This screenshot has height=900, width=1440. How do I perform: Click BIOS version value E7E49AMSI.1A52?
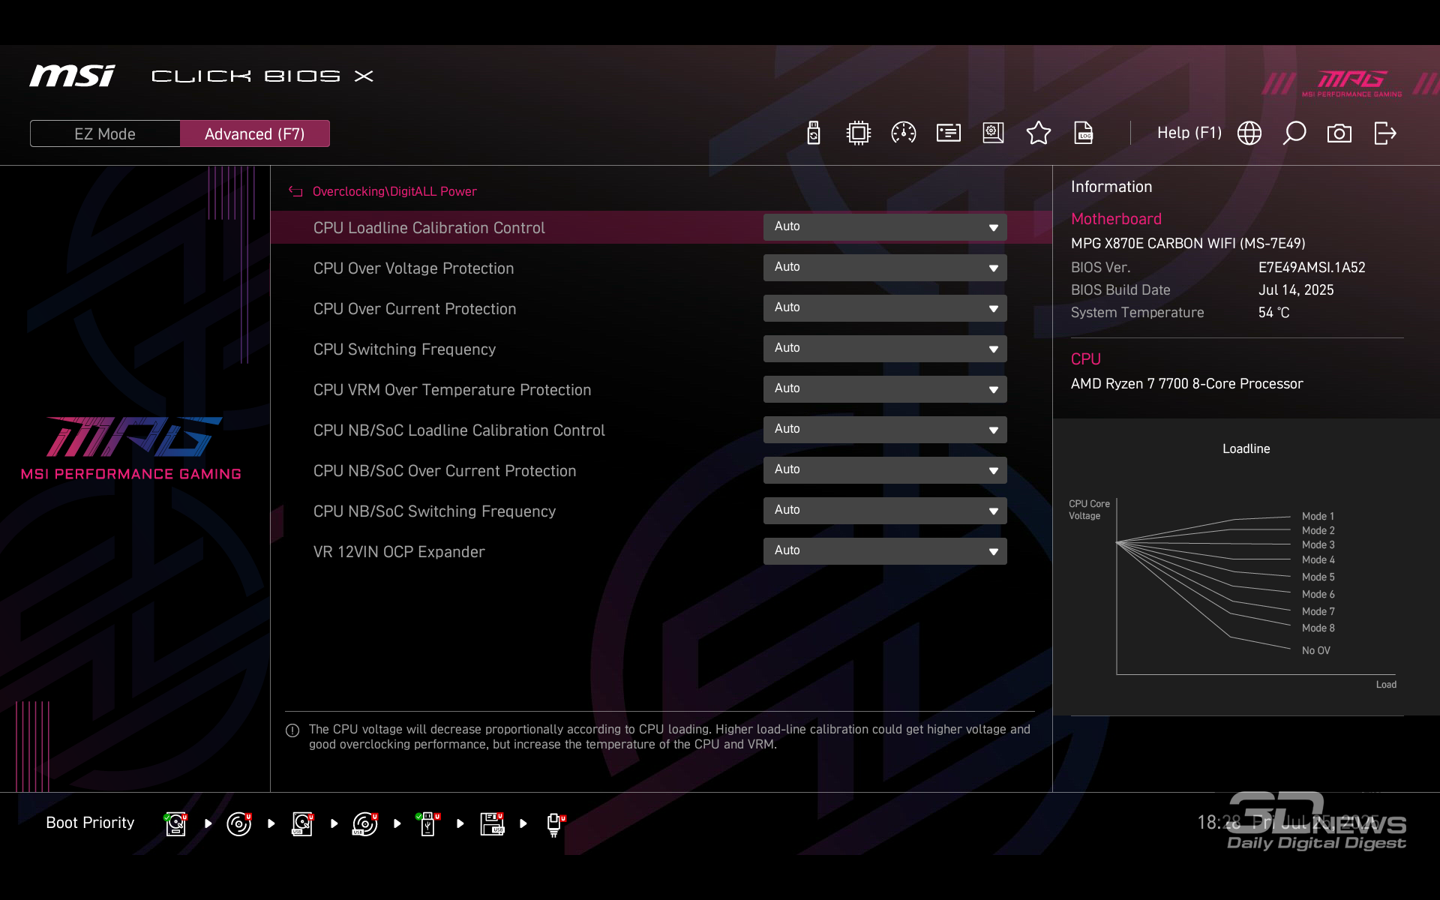coord(1312,268)
